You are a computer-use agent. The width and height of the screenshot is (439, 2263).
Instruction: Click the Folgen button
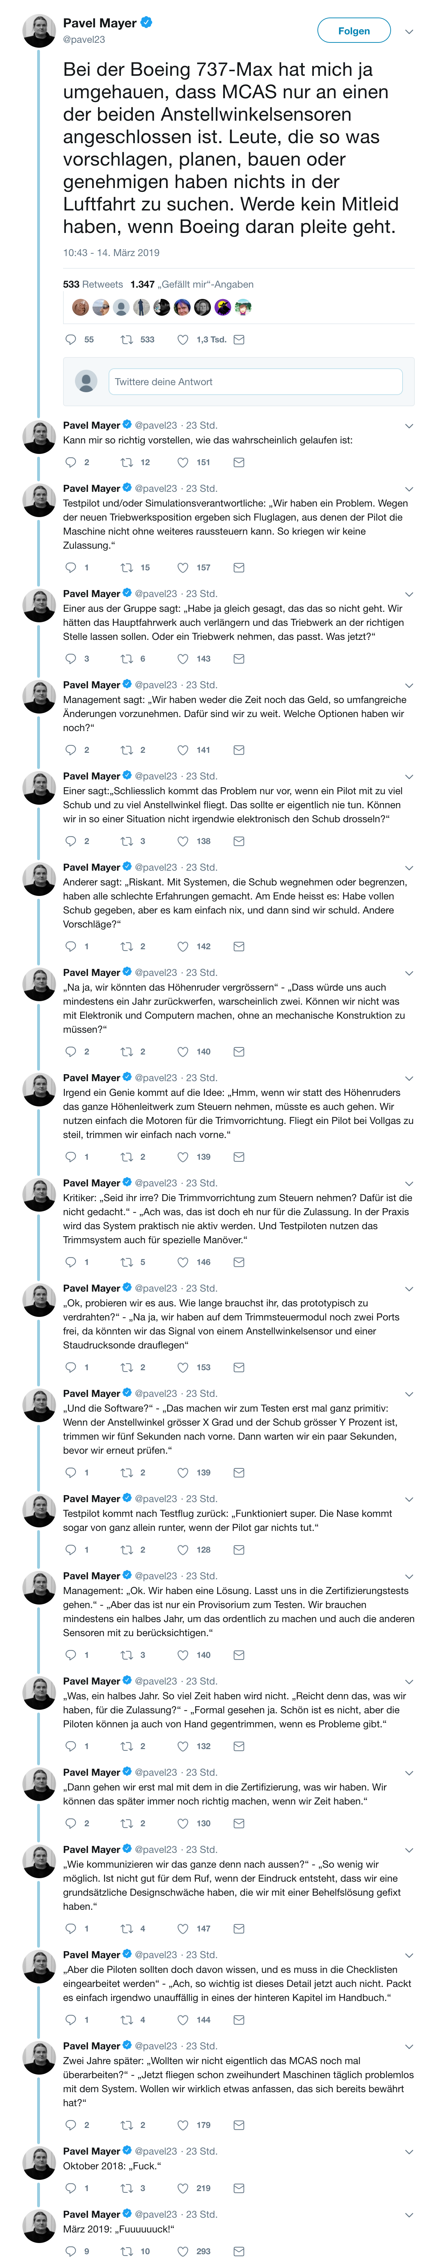pyautogui.click(x=354, y=31)
